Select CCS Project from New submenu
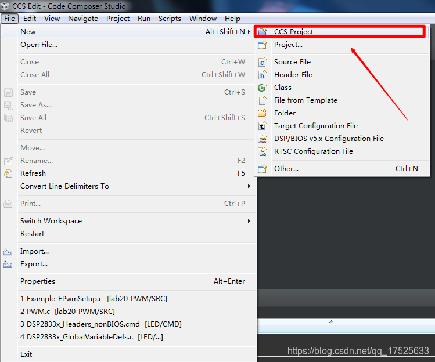The height and width of the screenshot is (362, 435). pos(342,32)
